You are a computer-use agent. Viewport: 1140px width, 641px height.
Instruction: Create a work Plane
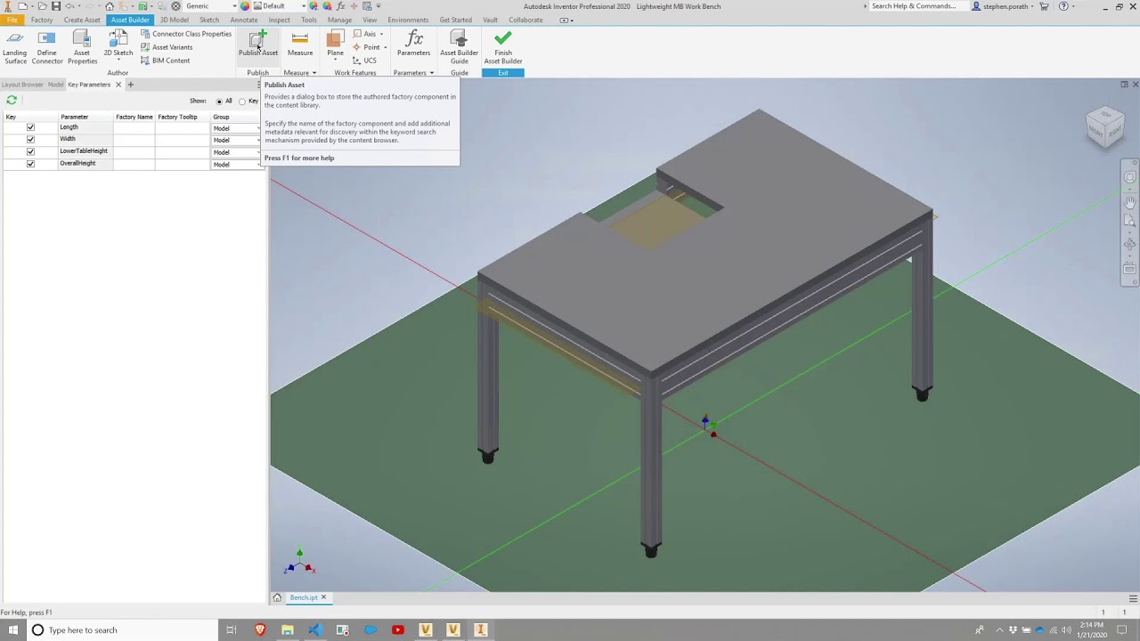(x=335, y=45)
